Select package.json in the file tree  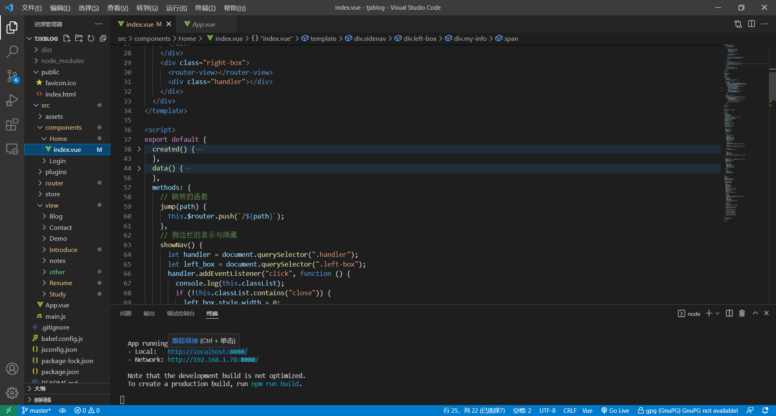[67, 372]
